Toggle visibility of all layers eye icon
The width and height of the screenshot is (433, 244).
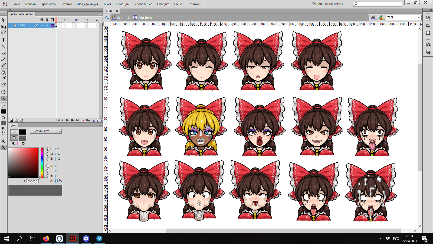point(42,20)
